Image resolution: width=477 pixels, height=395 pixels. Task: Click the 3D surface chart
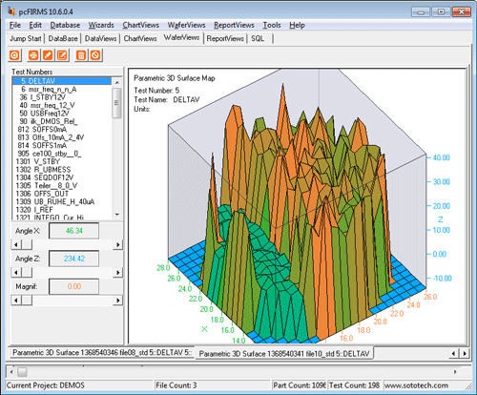coord(297,205)
